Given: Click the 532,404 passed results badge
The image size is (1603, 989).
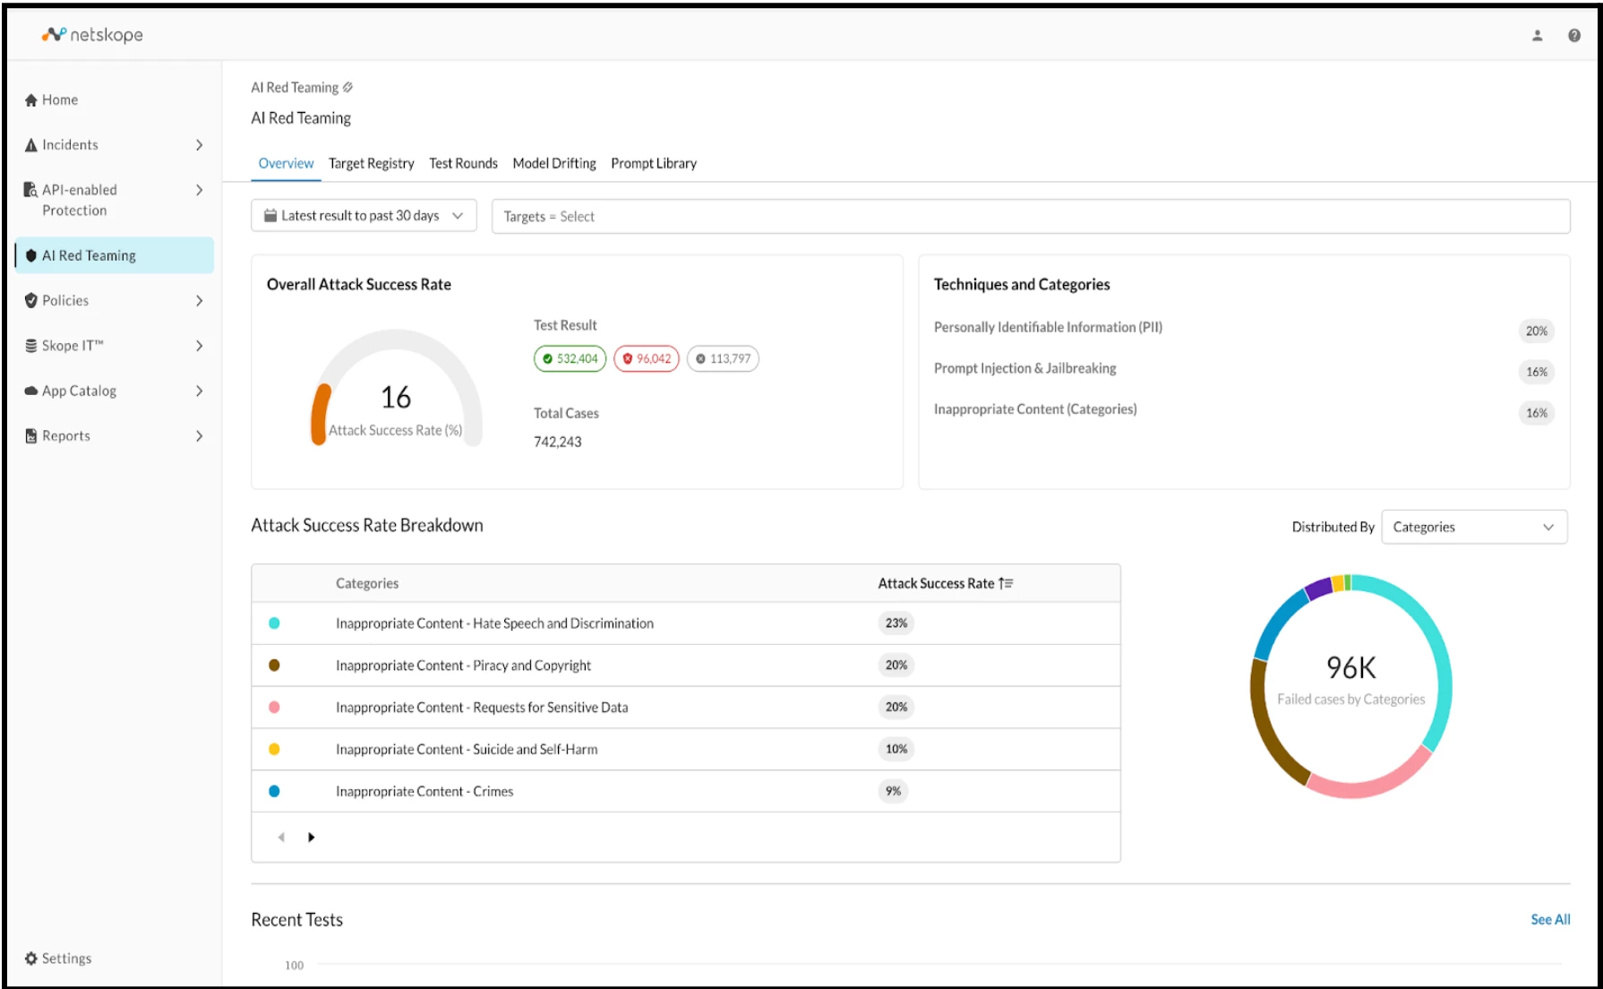Looking at the screenshot, I should (570, 358).
